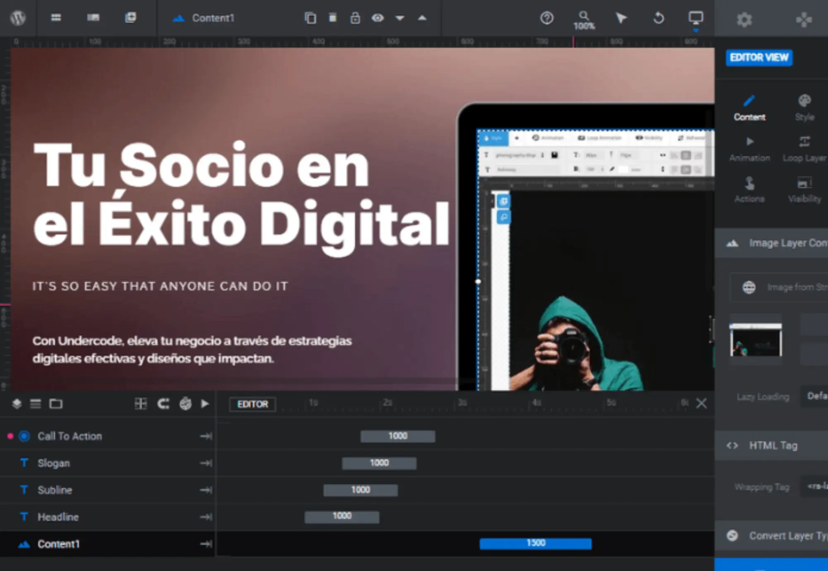Click the zoom magnifier at 100%
828x571 pixels.
[x=584, y=20]
